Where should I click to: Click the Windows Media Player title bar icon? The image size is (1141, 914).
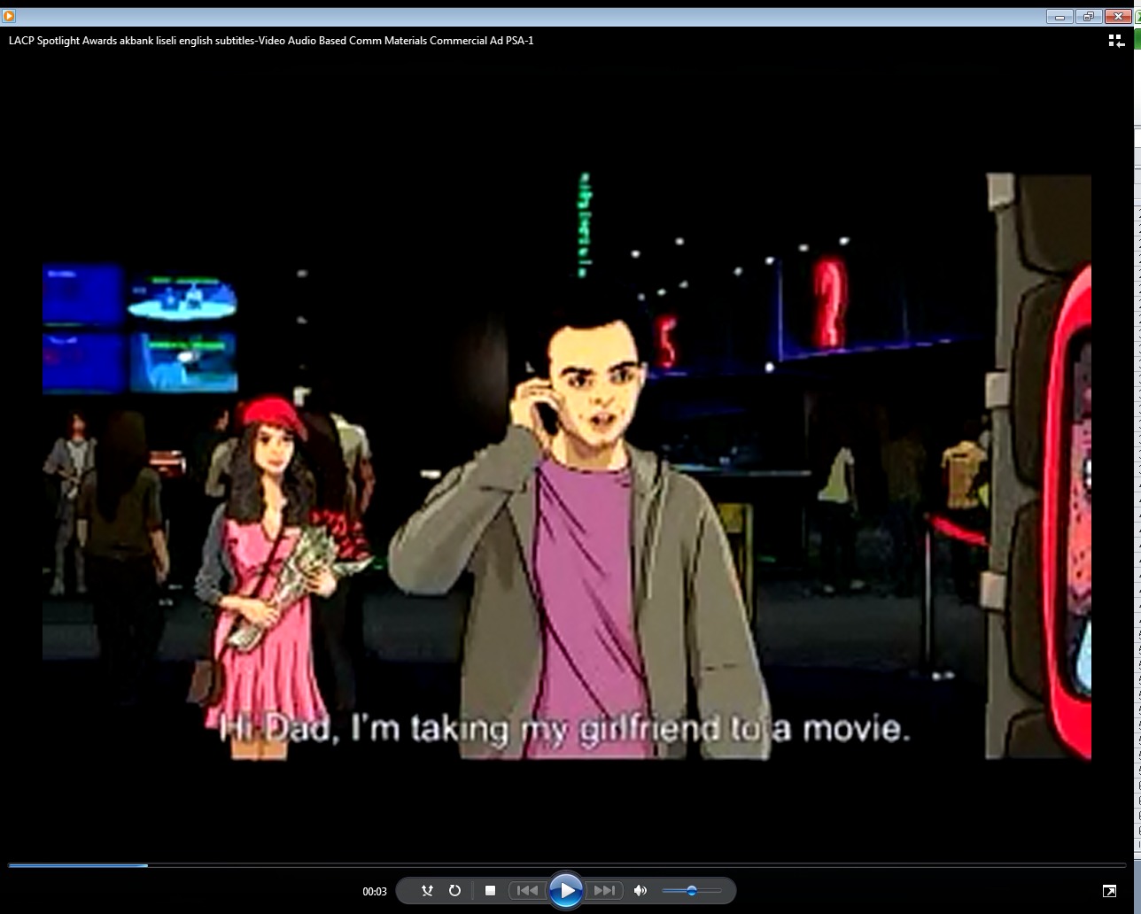coord(9,16)
